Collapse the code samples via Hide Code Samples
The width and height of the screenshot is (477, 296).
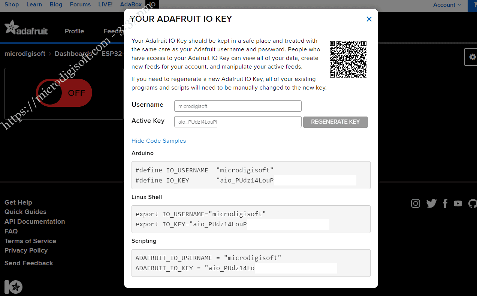(159, 141)
